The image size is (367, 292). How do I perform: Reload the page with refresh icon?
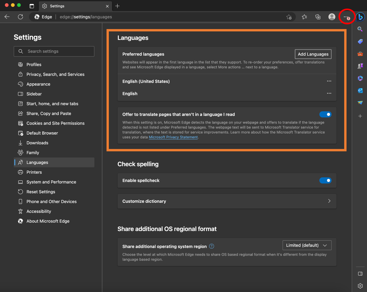point(20,17)
